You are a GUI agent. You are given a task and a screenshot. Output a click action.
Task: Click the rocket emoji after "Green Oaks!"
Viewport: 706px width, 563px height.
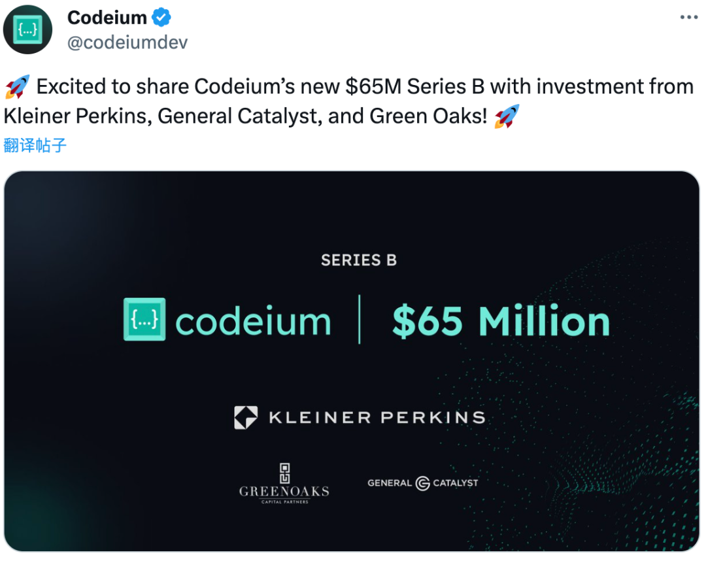[x=507, y=116]
